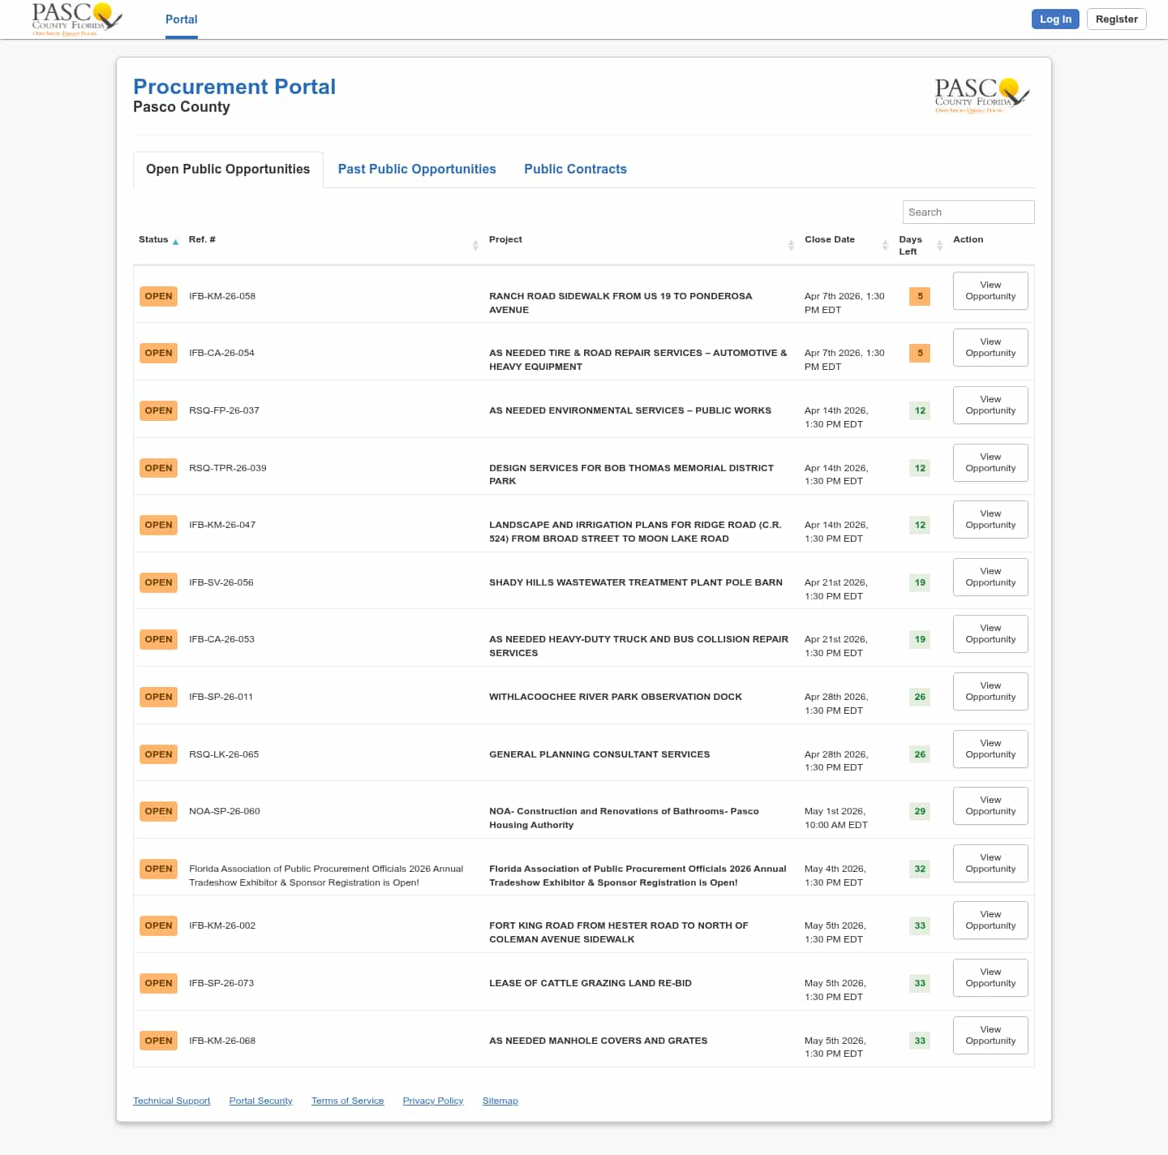Sort by Close Date column arrows
The image size is (1168, 1155).
(885, 245)
